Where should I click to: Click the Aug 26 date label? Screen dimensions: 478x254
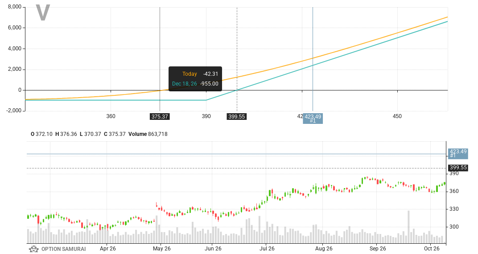[323, 249]
